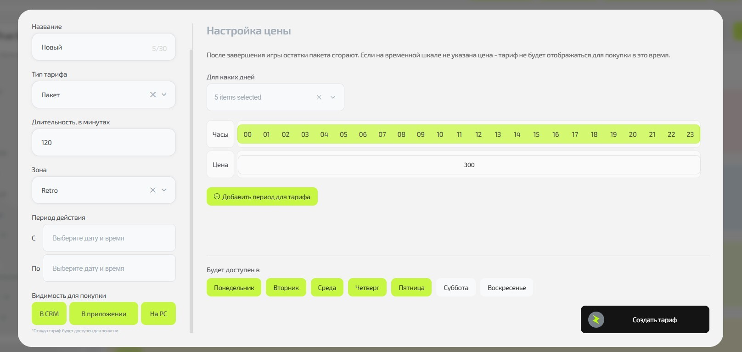742x352 pixels.
Task: Toggle На PC purchase visibility
Action: pyautogui.click(x=158, y=314)
